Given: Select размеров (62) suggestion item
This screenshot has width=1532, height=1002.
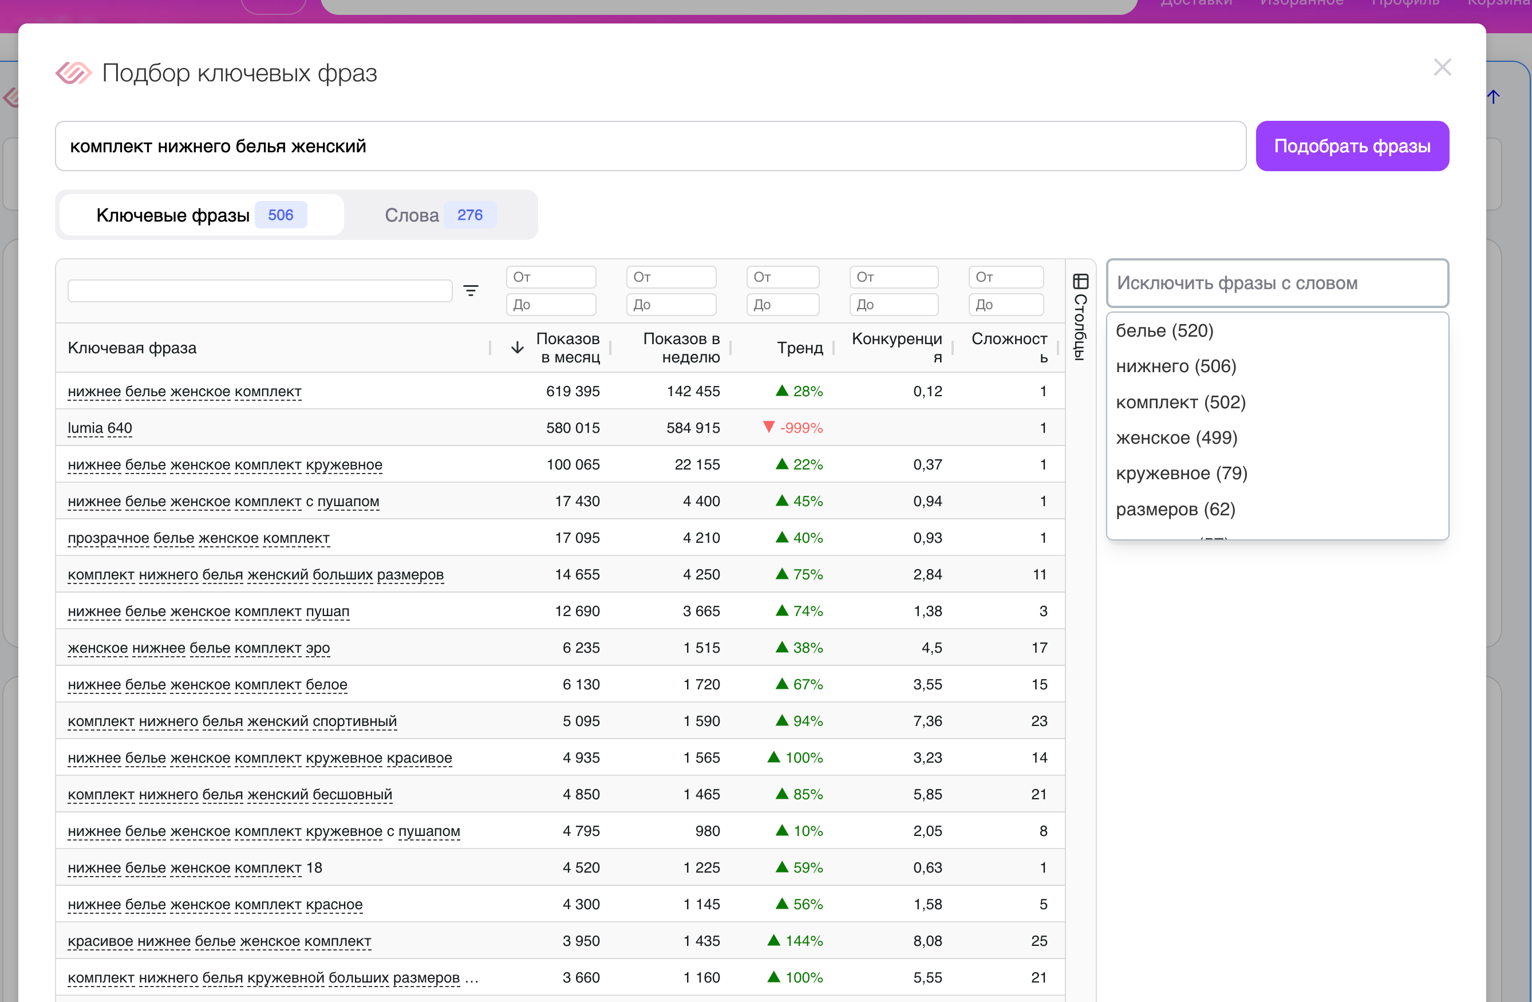Looking at the screenshot, I should [x=1175, y=510].
